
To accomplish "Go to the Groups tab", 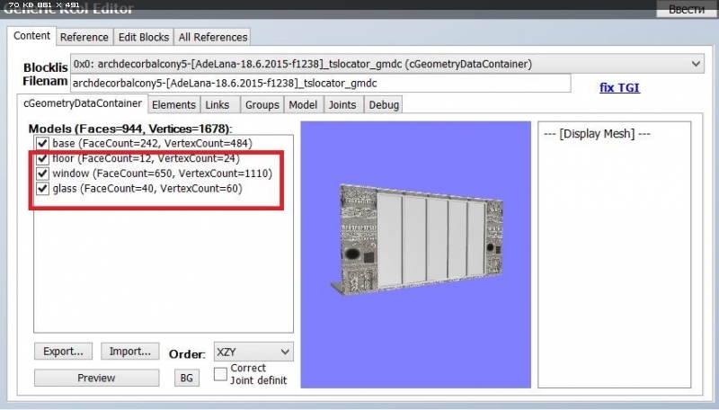I will pyautogui.click(x=262, y=105).
